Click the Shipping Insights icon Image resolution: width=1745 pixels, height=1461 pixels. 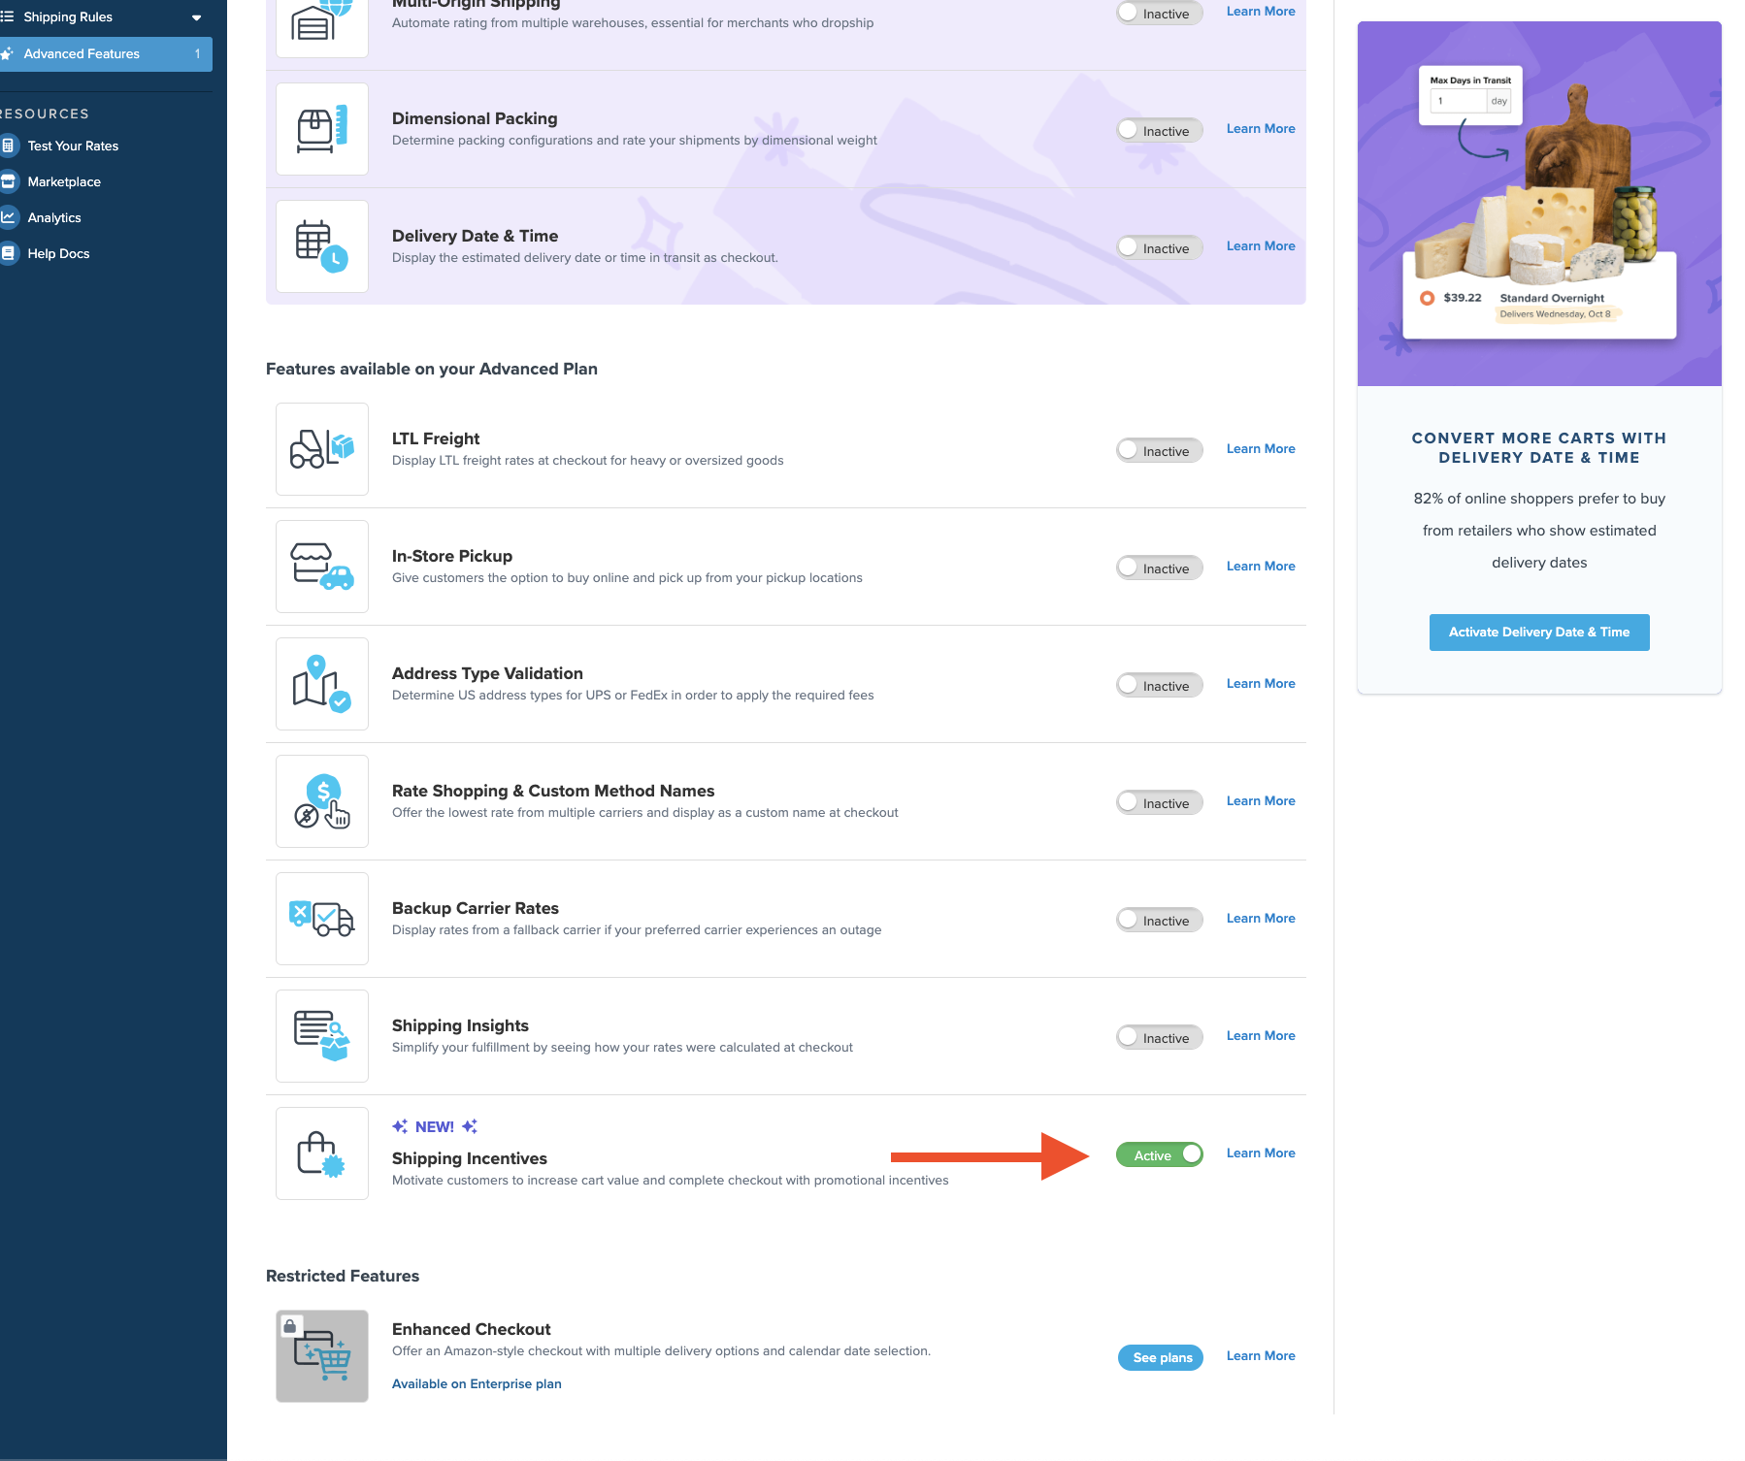321,1036
